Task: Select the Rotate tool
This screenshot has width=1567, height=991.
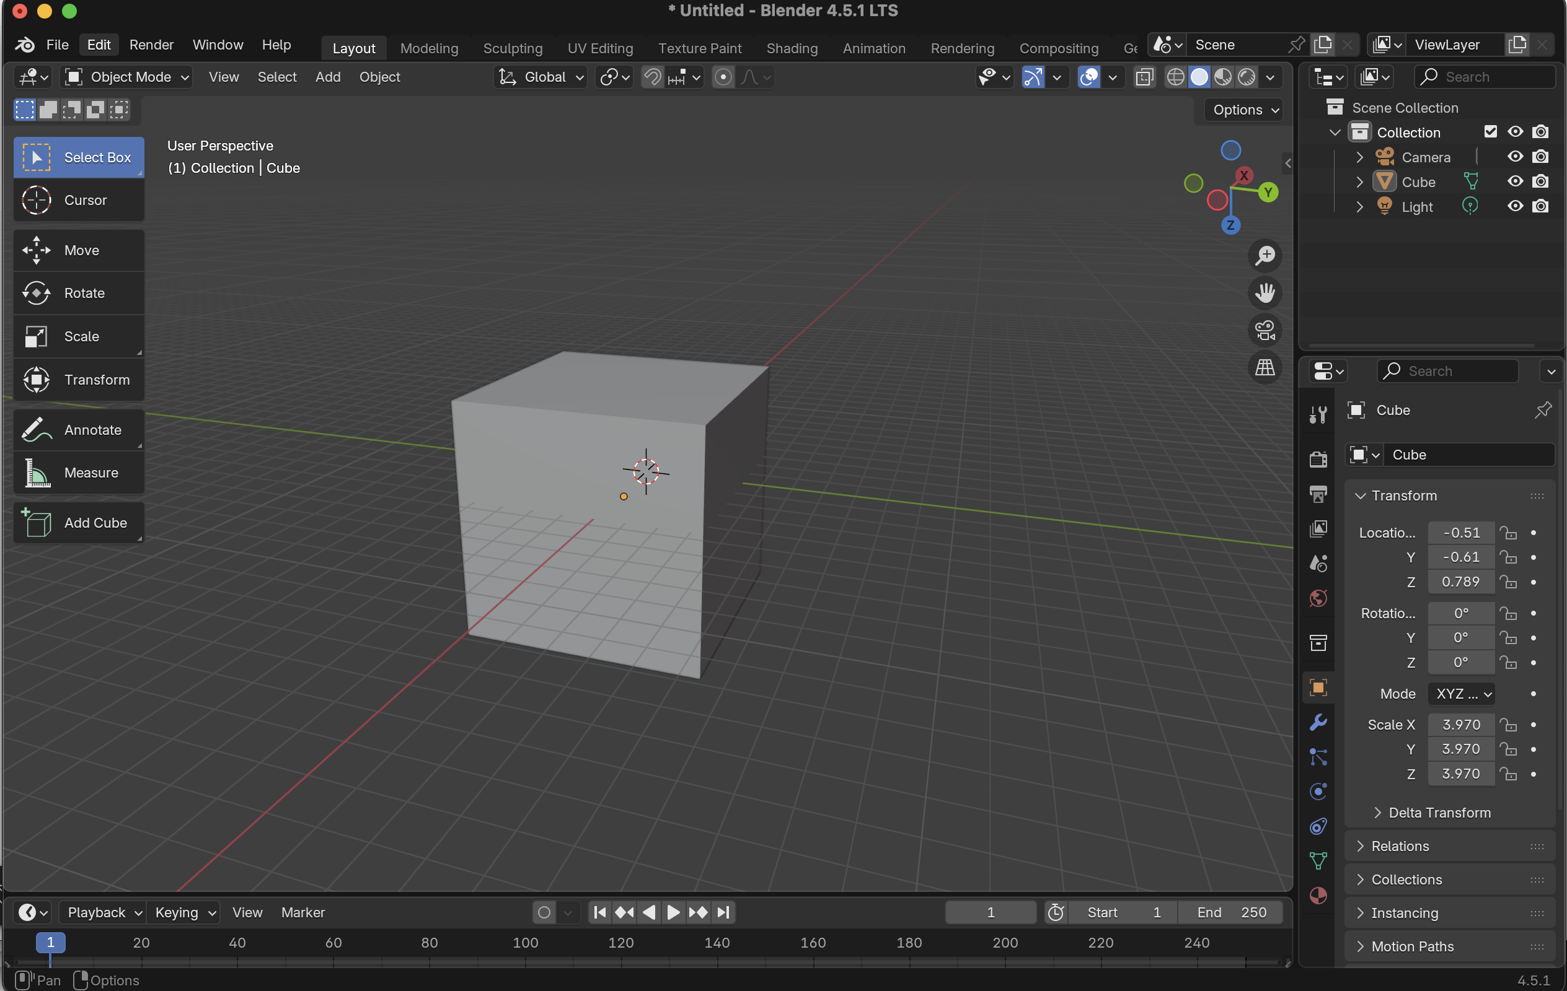Action: click(78, 293)
